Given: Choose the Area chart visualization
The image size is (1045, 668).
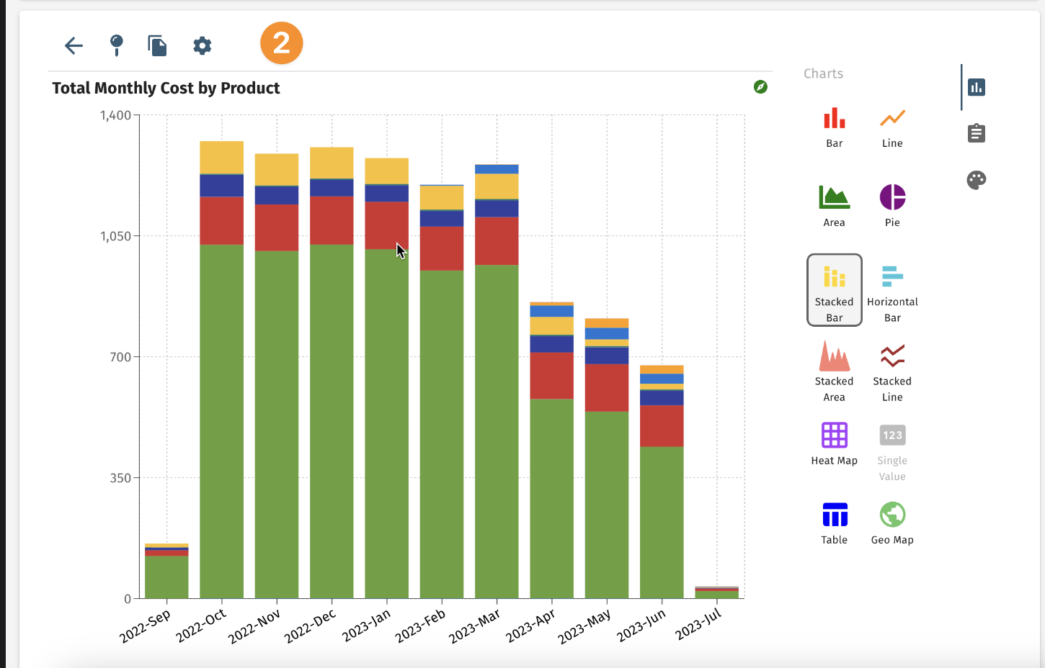Looking at the screenshot, I should [x=834, y=204].
